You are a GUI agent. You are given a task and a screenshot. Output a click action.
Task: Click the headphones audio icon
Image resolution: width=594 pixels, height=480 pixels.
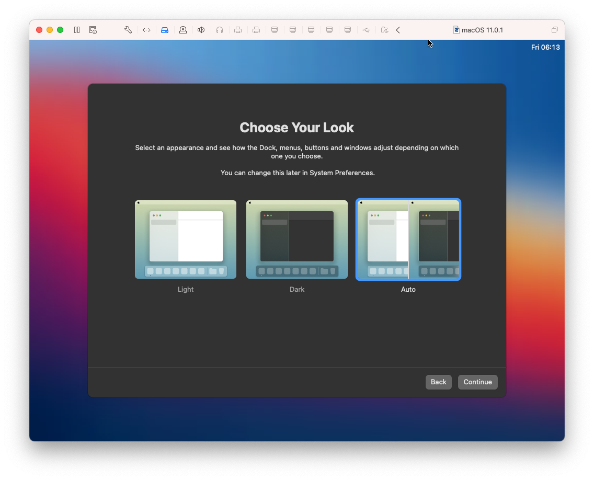(220, 30)
